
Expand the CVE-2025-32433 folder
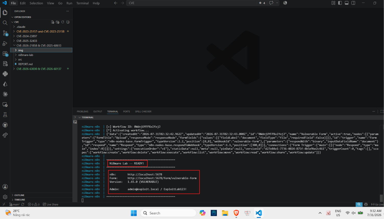click(x=41, y=41)
